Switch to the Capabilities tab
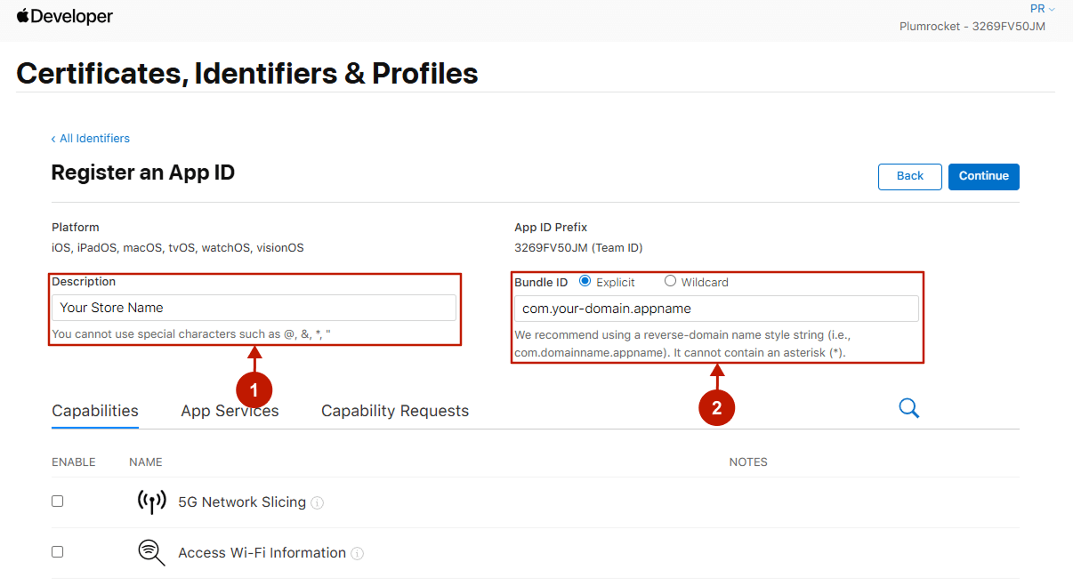1073x586 pixels. click(95, 411)
